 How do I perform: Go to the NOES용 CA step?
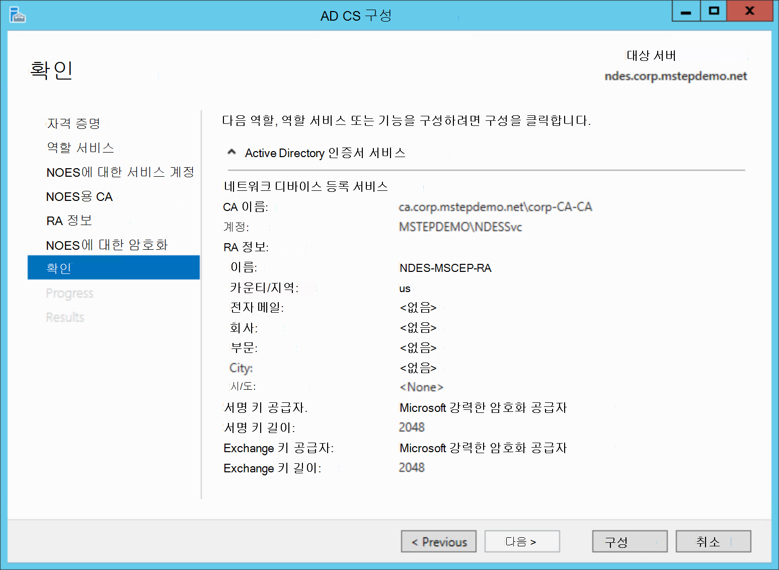click(80, 196)
